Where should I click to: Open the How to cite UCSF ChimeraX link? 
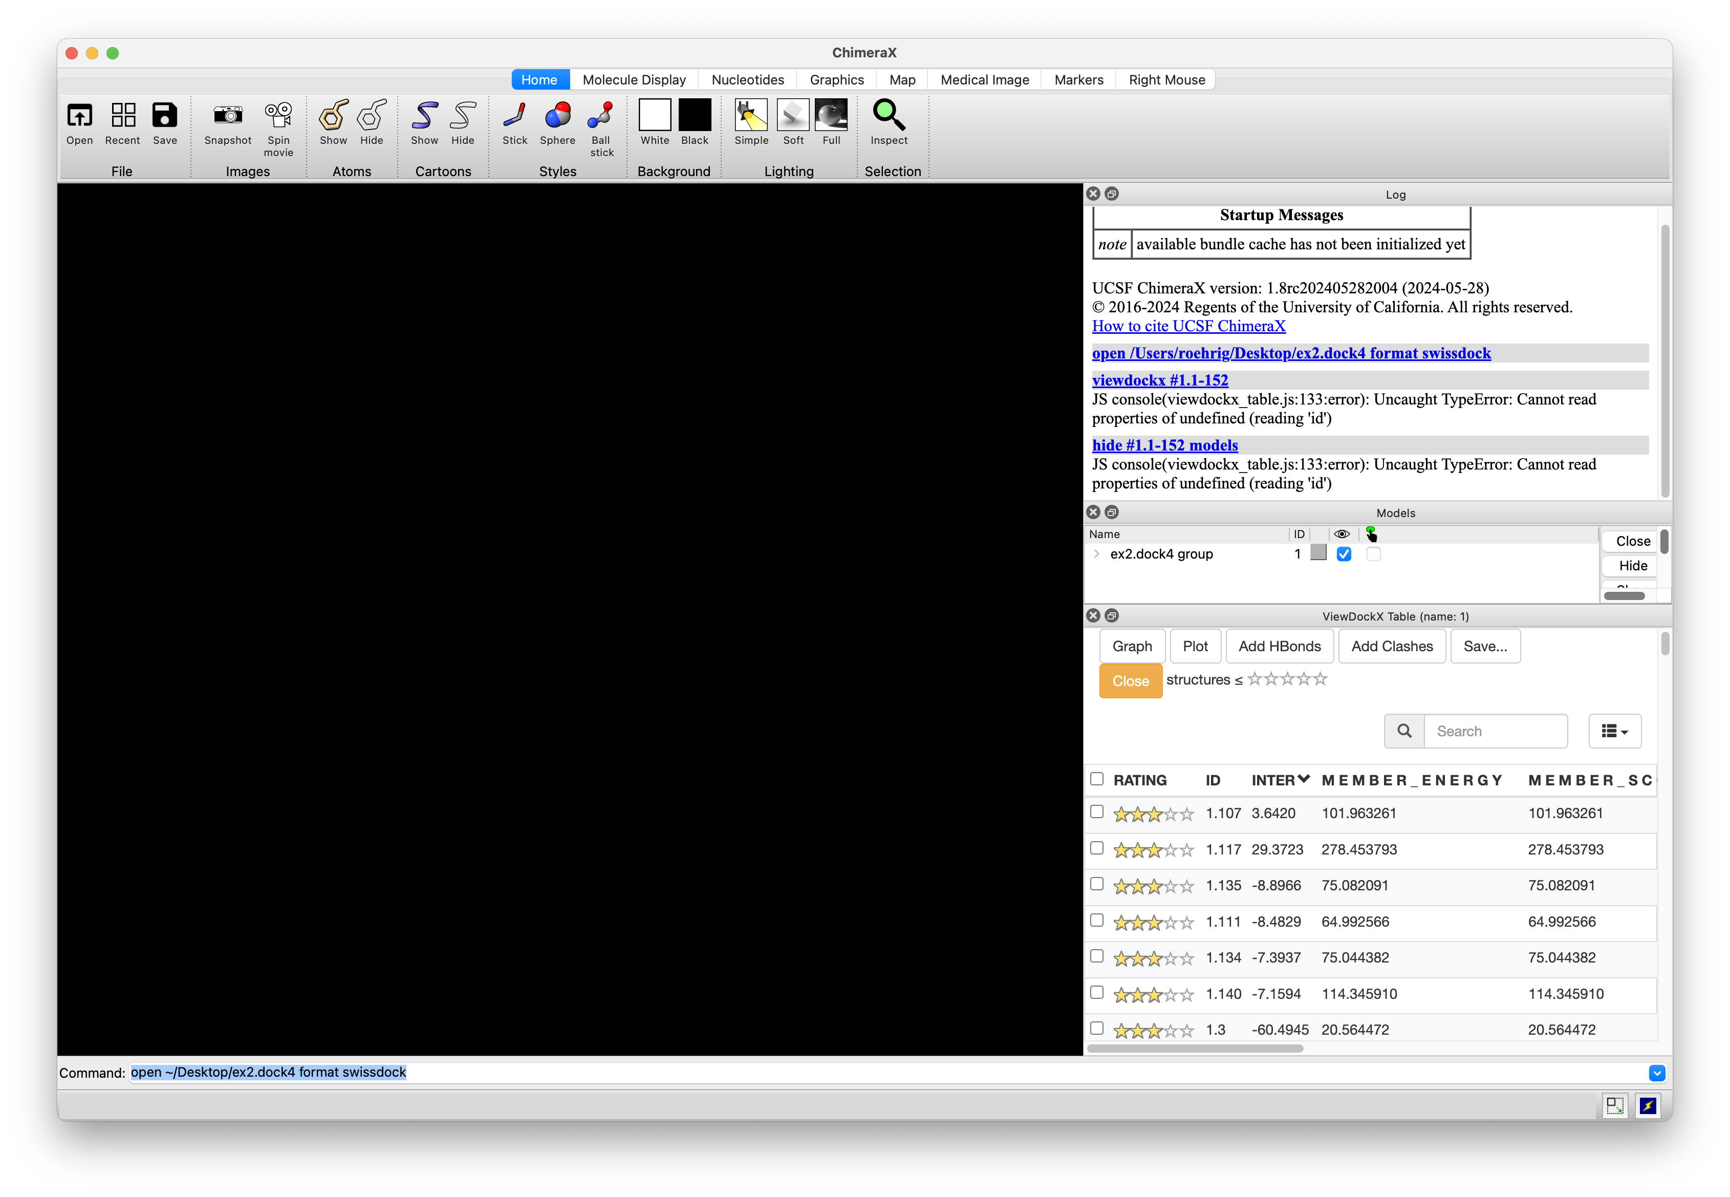click(1188, 326)
